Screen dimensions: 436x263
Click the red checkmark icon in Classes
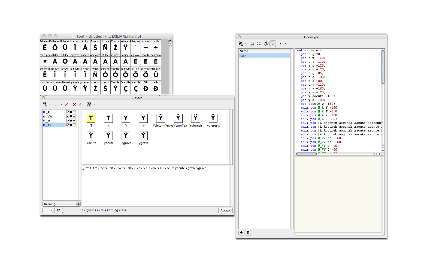pos(66,104)
